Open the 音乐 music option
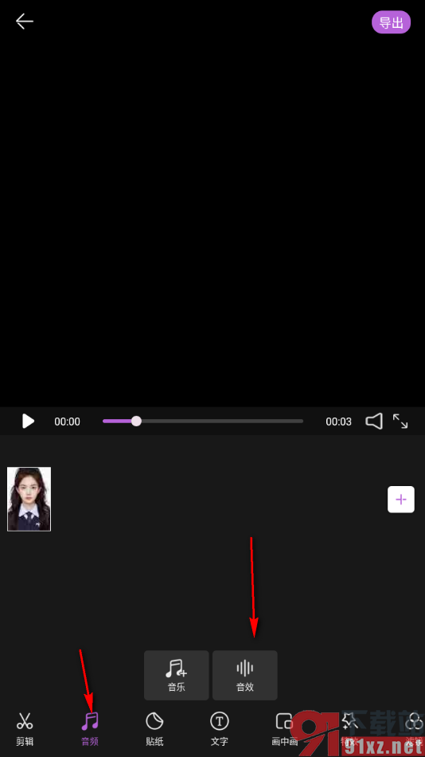 pyautogui.click(x=177, y=675)
